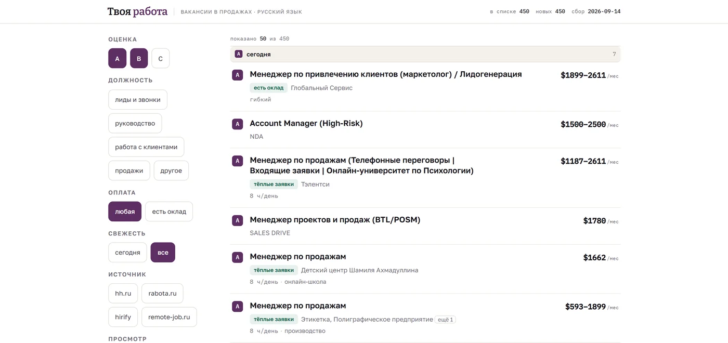This screenshot has width=728, height=343.
Task: Collapse the 'сегодня' group header
Action: (x=425, y=54)
